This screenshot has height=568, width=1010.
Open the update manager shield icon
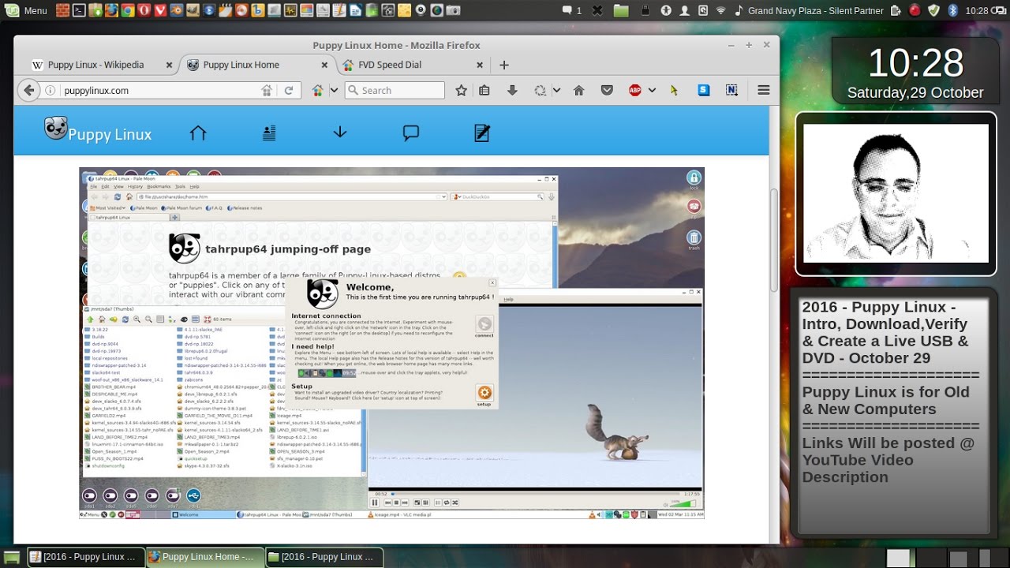pyautogui.click(x=933, y=10)
